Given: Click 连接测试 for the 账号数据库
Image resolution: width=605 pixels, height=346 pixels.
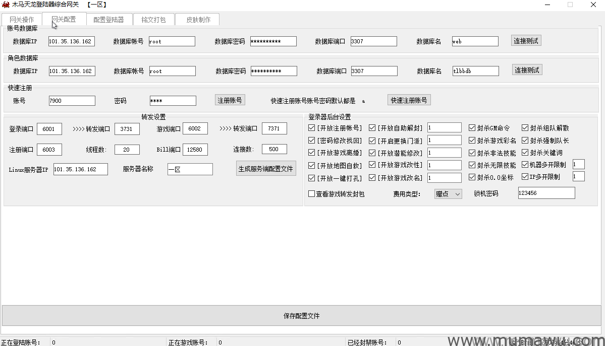Looking at the screenshot, I should [526, 41].
